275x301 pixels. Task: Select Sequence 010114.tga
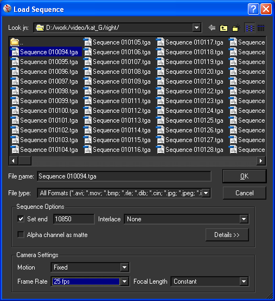(117, 130)
